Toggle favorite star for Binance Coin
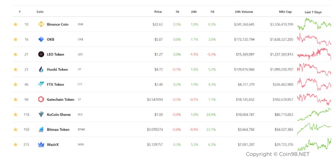The width and height of the screenshot is (333, 159). pos(16,24)
